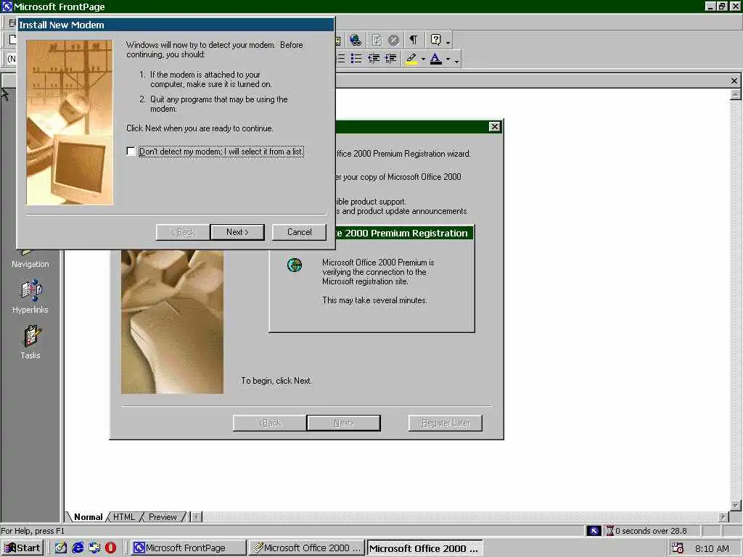
Task: Expand more buttons on standard toolbar
Action: 448,41
